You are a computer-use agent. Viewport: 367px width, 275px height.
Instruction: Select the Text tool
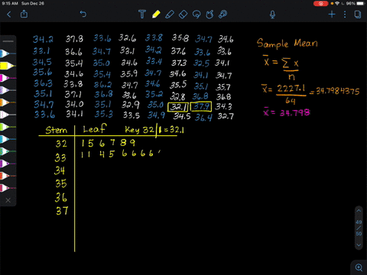[142, 15]
